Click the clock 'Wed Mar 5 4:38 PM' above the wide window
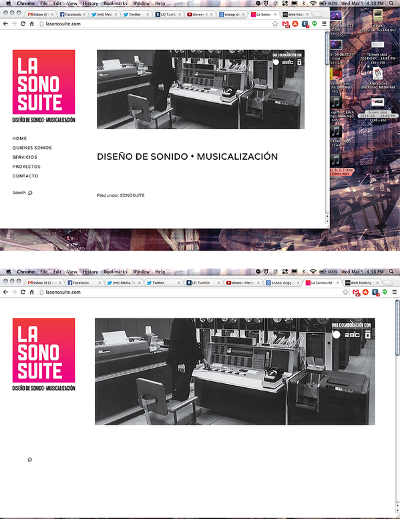The height and width of the screenshot is (519, 400). coord(363,272)
